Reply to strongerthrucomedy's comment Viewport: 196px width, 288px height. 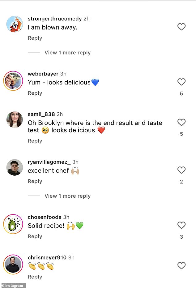[x=35, y=38]
